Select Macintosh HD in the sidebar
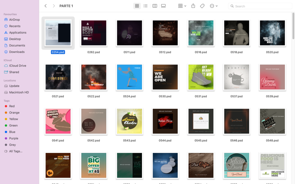This screenshot has height=184, width=295. 20,92
